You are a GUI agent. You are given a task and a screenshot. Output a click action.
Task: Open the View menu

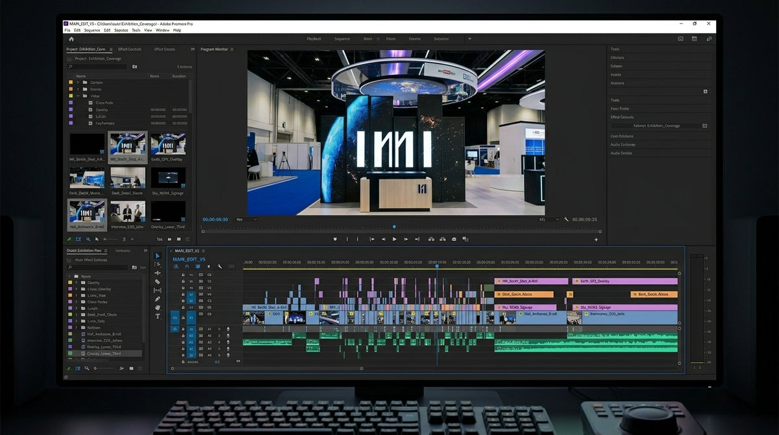(x=148, y=30)
